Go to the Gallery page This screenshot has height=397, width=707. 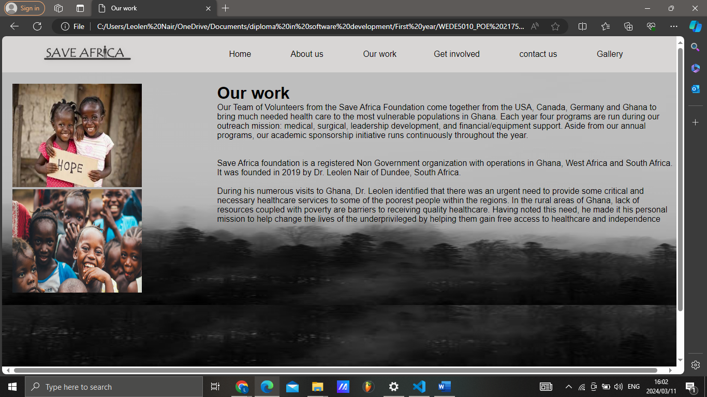[609, 54]
